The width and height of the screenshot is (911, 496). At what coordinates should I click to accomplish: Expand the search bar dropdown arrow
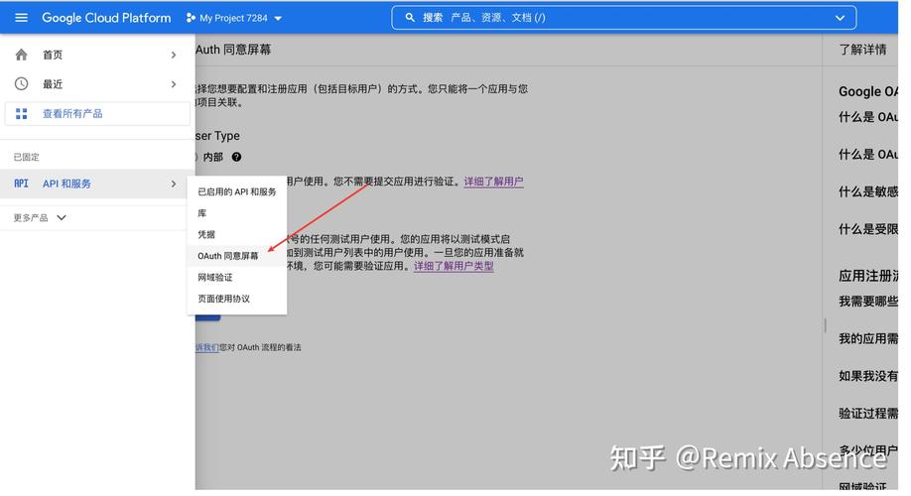coord(840,18)
